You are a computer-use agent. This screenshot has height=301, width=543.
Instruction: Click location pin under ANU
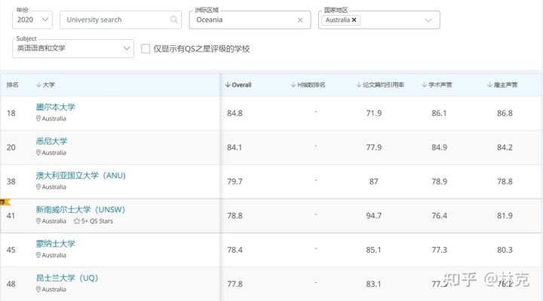[38, 187]
